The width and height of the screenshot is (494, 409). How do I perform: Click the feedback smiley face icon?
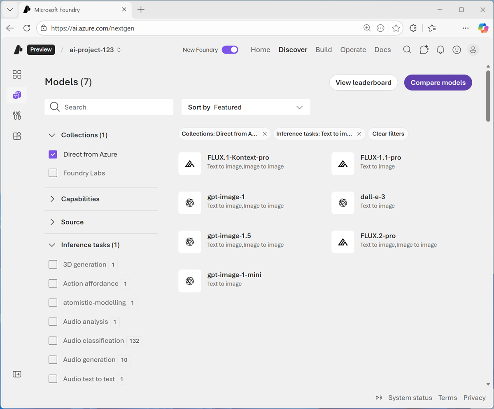point(457,50)
